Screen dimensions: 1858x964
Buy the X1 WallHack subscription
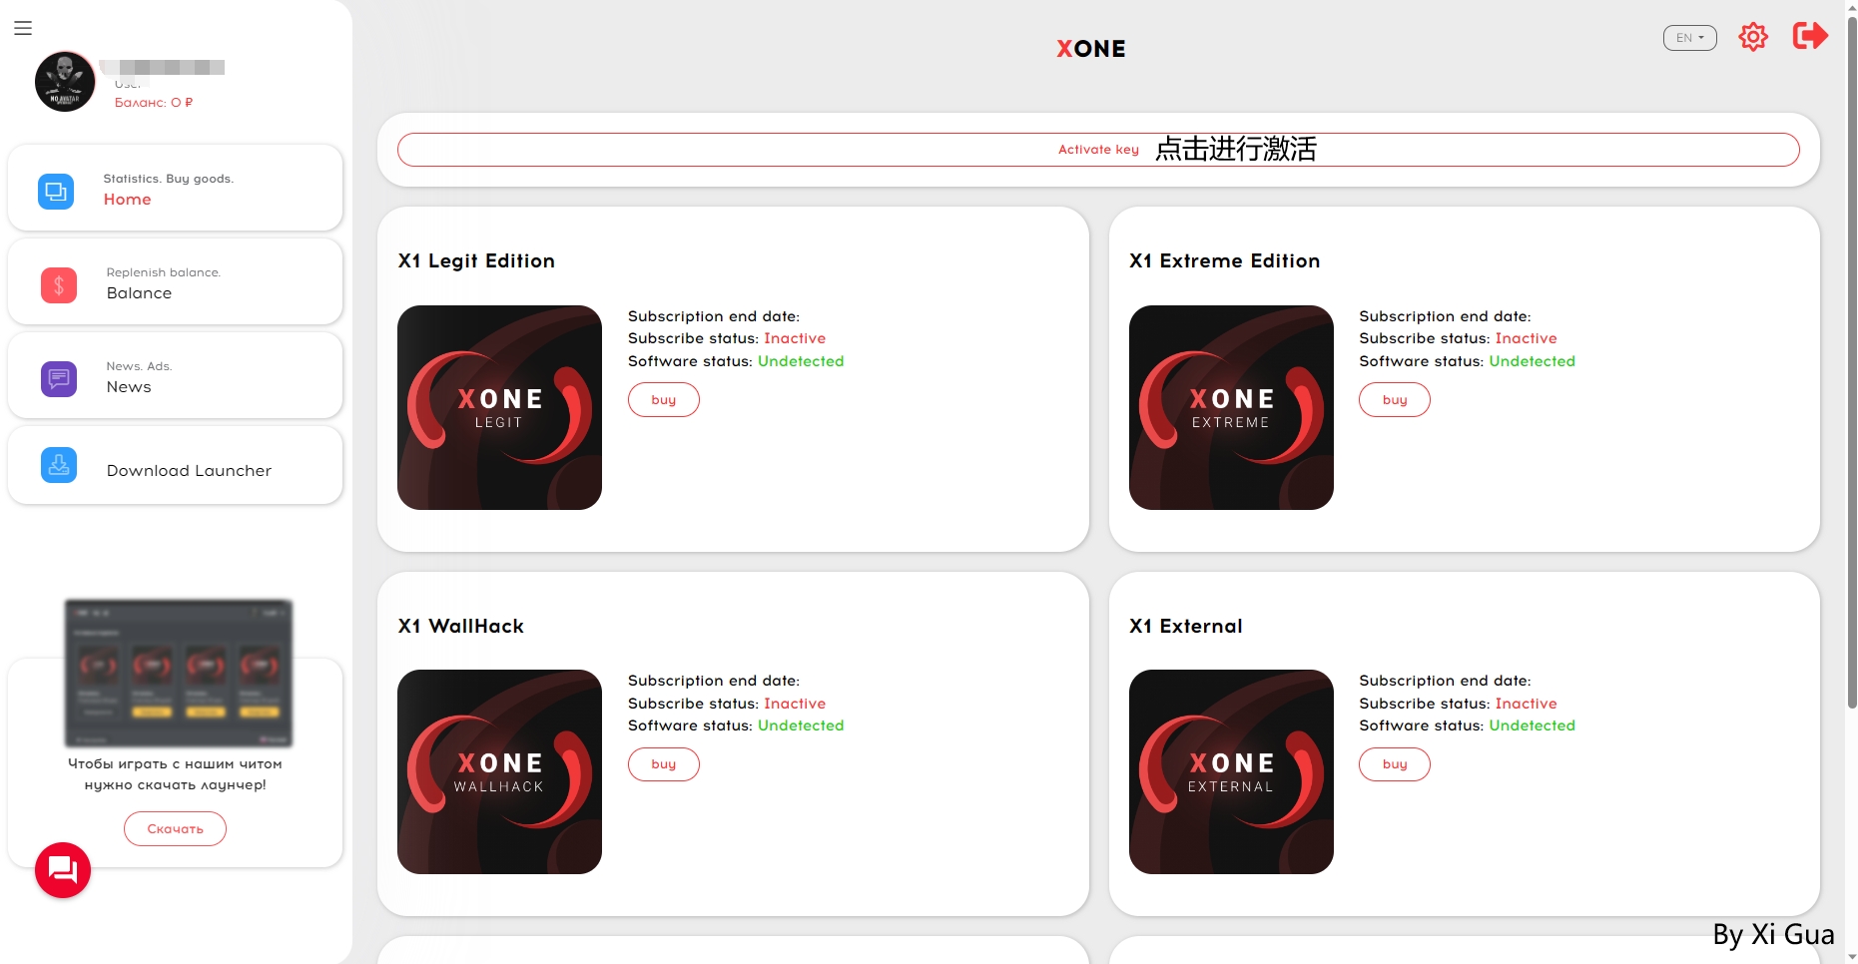click(663, 764)
